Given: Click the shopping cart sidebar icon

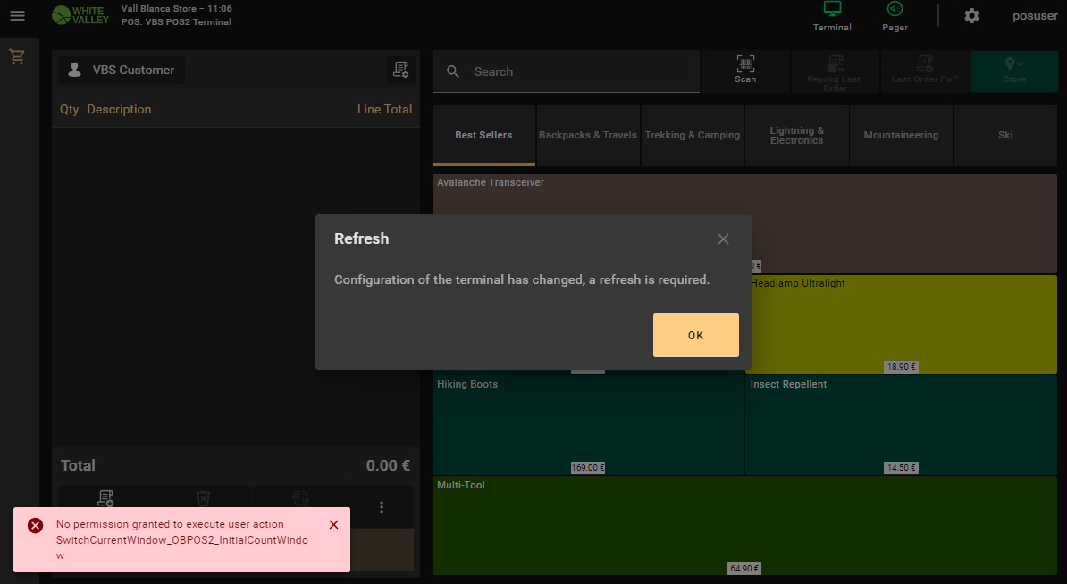Looking at the screenshot, I should [x=17, y=57].
